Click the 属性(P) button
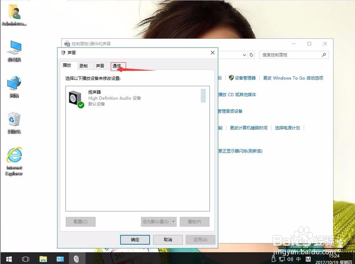This screenshot has height=264, width=355. click(x=195, y=221)
